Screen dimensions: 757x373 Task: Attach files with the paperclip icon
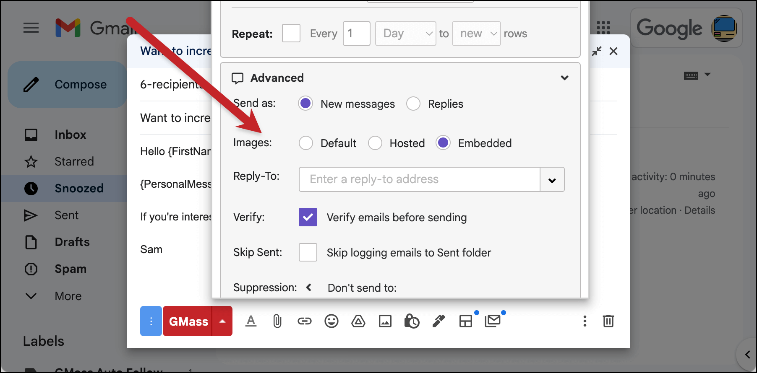(x=277, y=321)
